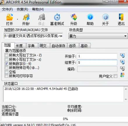The image size is (128, 126).
Task: Expand the 攻击类型 attack type dropdown
Action: pyautogui.click(x=125, y=36)
